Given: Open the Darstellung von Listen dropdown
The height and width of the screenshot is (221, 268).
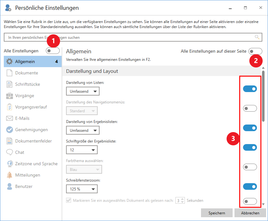Looking at the screenshot, I should pyautogui.click(x=83, y=91).
